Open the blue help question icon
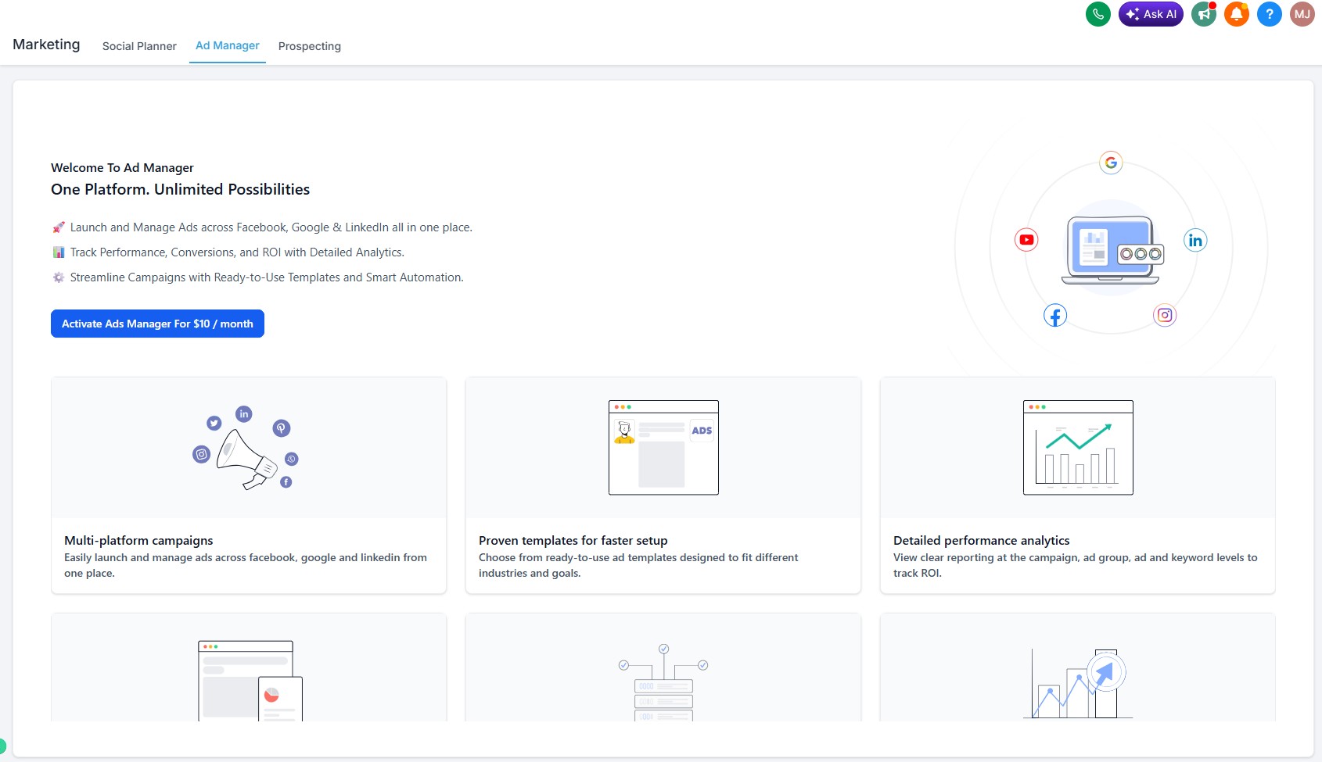 1270,14
